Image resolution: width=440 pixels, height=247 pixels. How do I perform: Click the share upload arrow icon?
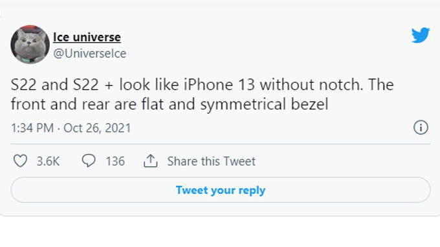(x=150, y=161)
